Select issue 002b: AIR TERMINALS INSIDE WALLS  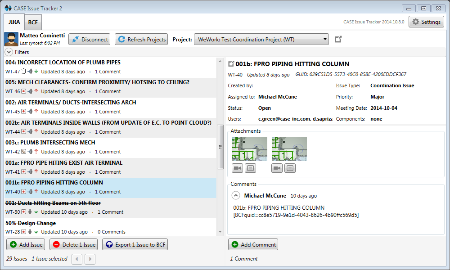pyautogui.click(x=110, y=128)
